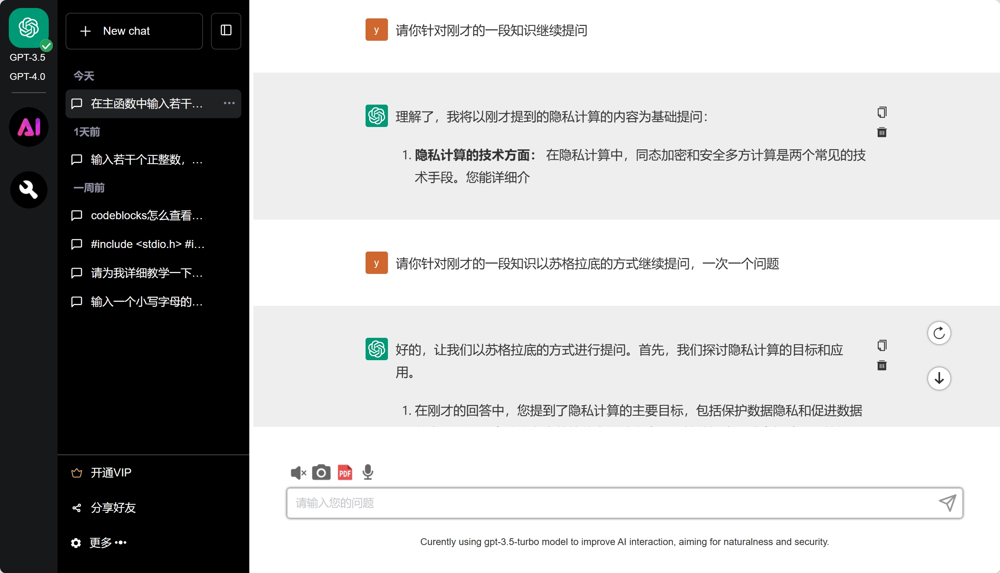Open the purple AI tools icon
Image resolution: width=1000 pixels, height=573 pixels.
(x=29, y=127)
